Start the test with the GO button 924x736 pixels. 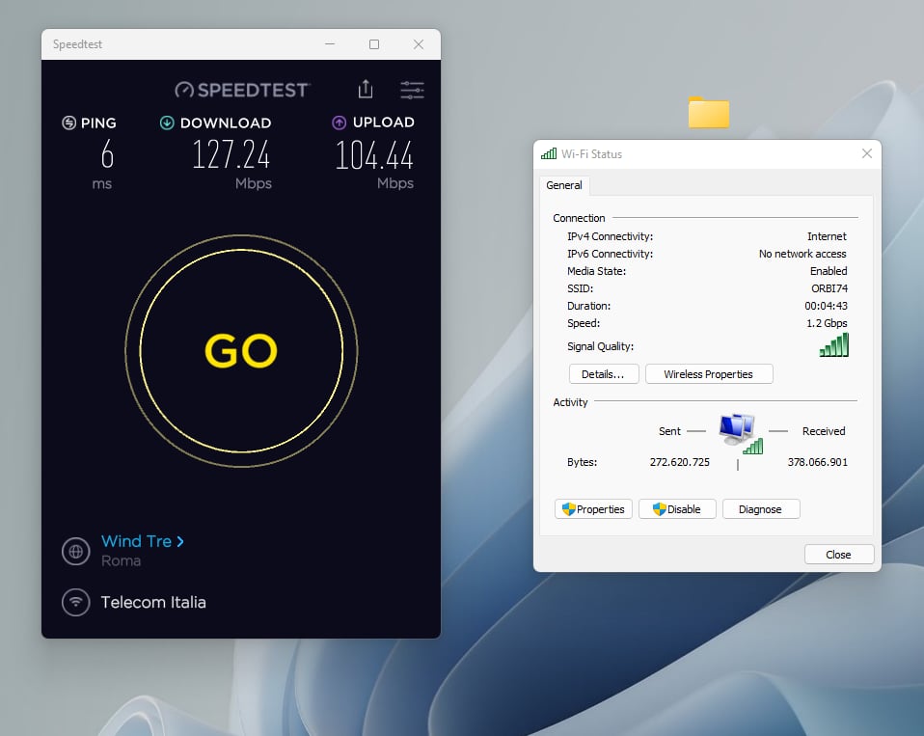tap(241, 351)
